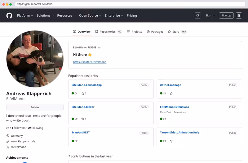Click the GitHub Octocat logo
The width and height of the screenshot is (248, 163).
coord(9,16)
